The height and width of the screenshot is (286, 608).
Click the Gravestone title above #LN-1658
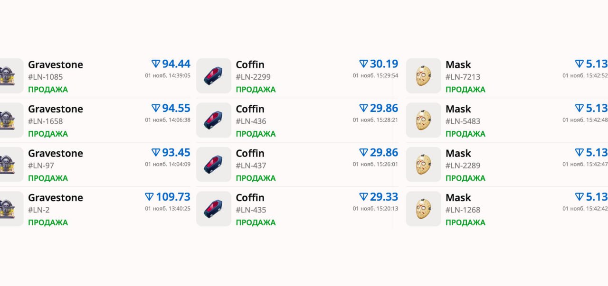point(56,109)
